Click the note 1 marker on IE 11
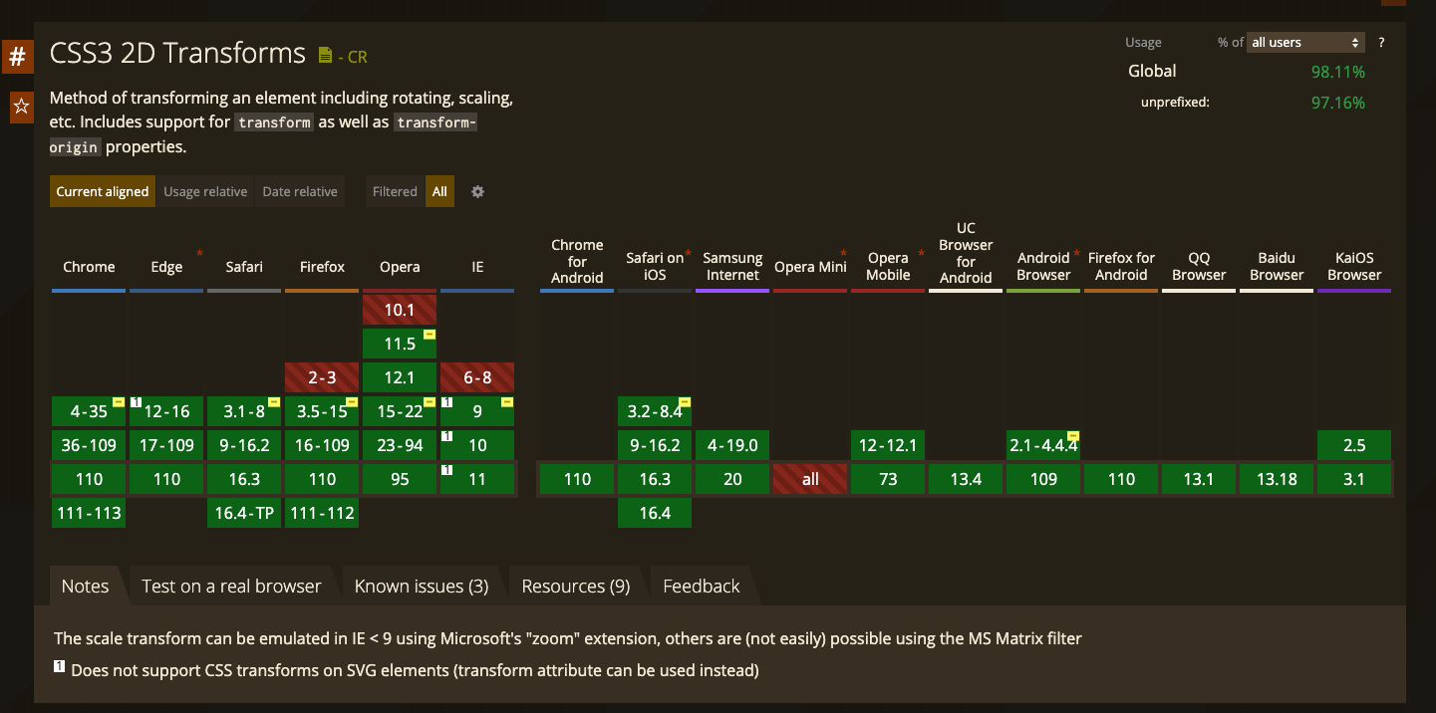 [447, 470]
